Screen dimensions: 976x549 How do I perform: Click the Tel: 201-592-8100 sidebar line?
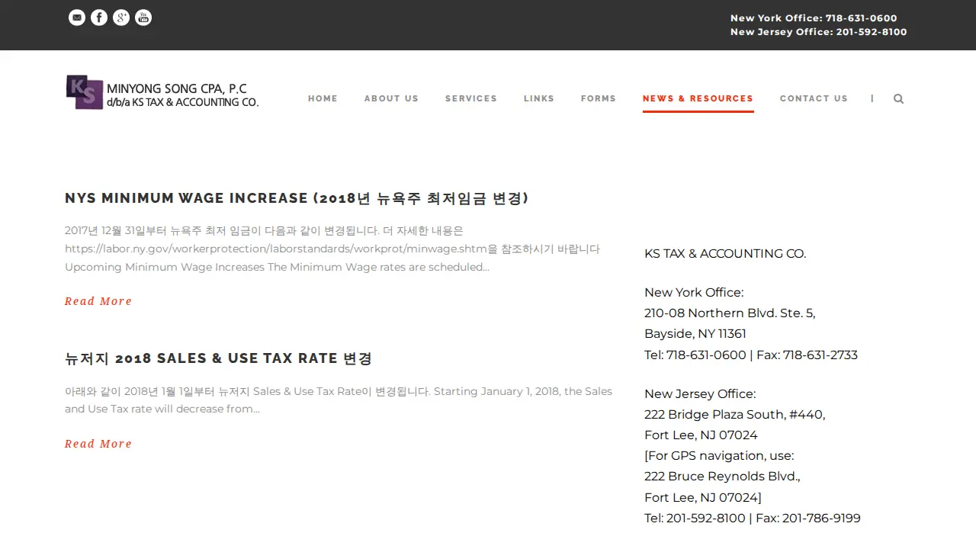pos(753,518)
